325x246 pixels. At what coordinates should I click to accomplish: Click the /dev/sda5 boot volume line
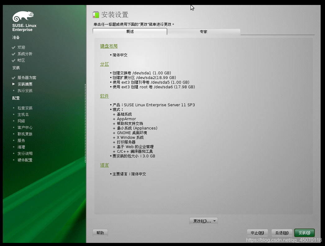tap(151, 82)
